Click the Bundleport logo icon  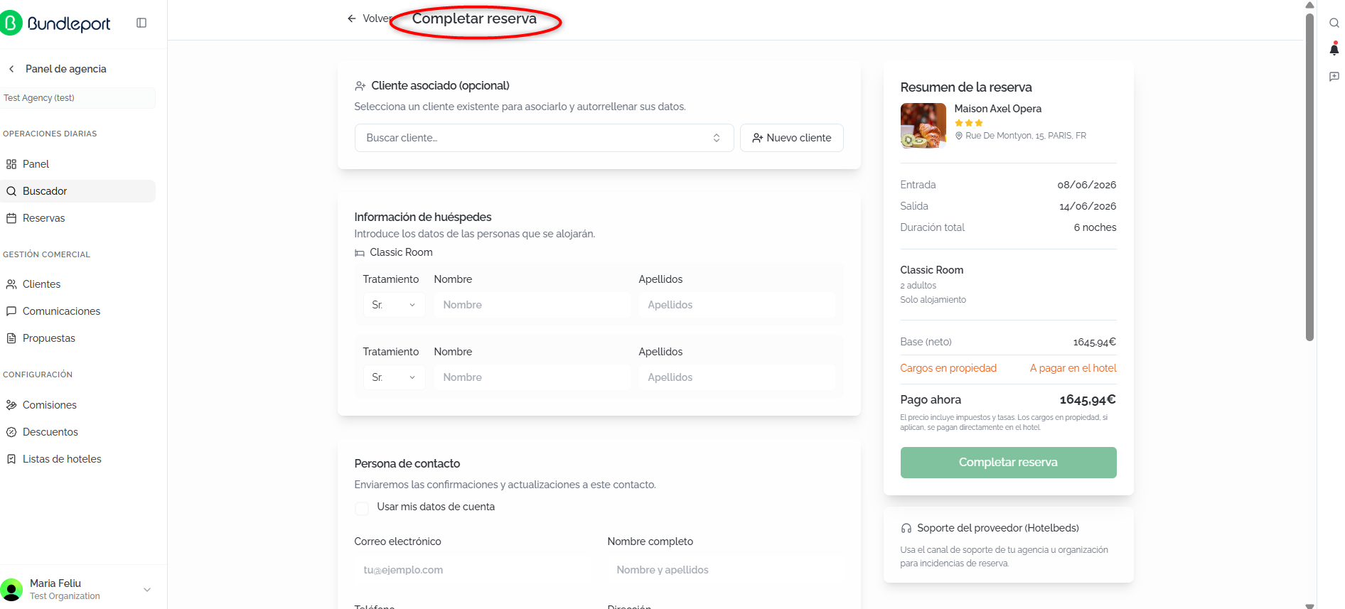tap(11, 23)
